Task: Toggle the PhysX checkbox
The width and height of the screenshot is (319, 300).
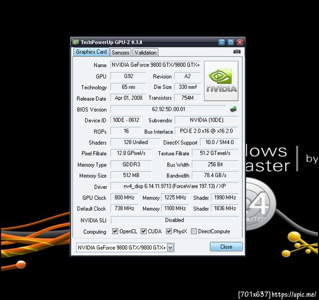Action: coord(169,231)
